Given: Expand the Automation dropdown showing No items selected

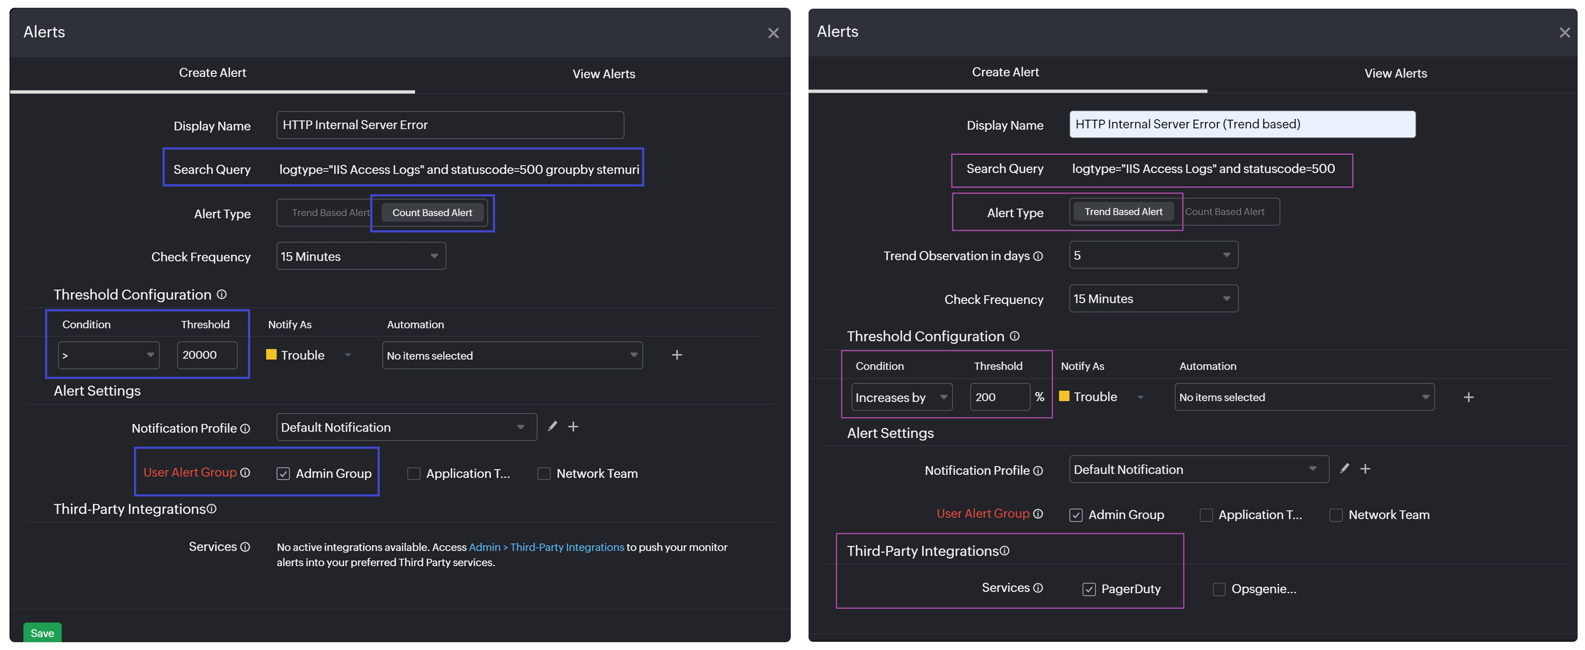Looking at the screenshot, I should (x=512, y=355).
